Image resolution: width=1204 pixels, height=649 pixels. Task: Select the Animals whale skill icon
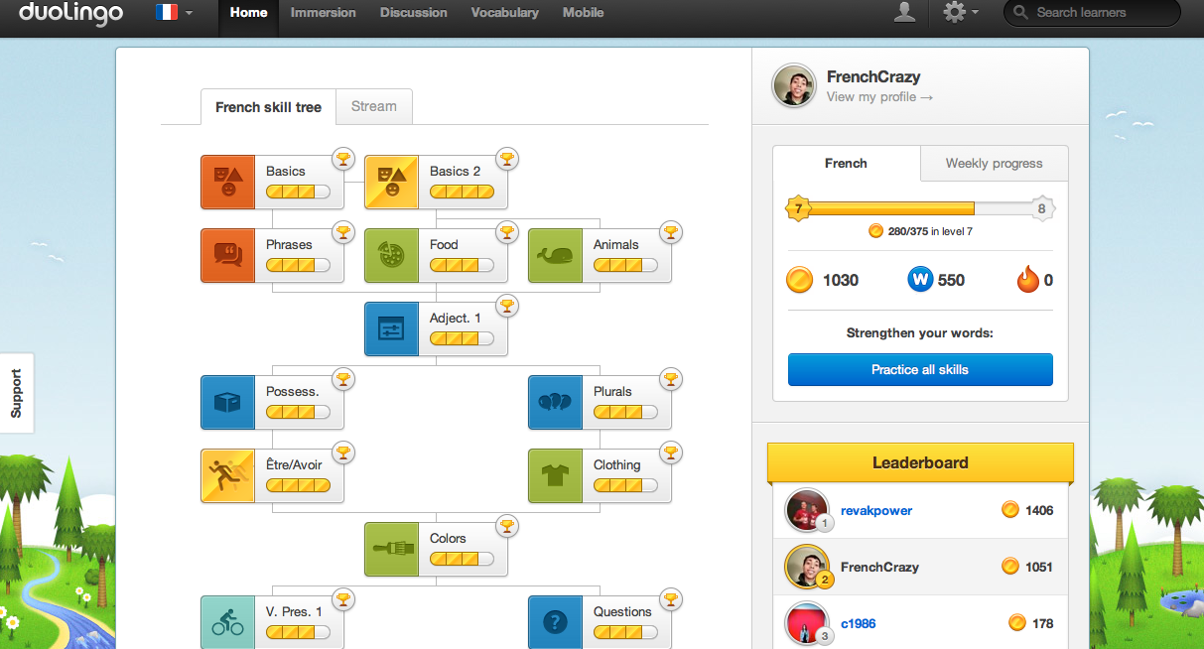(555, 255)
